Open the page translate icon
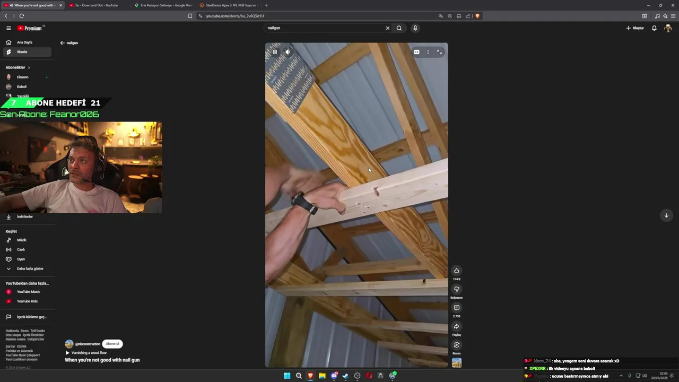679x382 pixels. coord(441,16)
